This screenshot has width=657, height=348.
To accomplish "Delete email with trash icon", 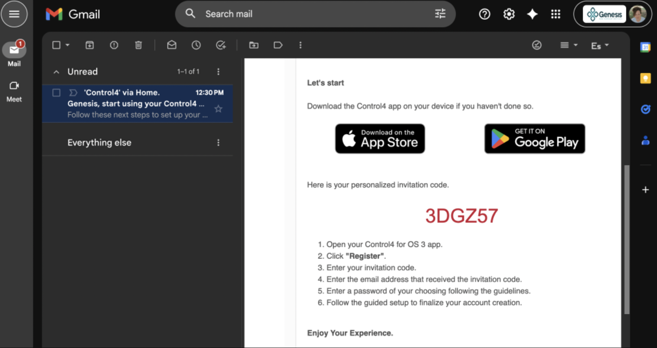I will click(138, 45).
